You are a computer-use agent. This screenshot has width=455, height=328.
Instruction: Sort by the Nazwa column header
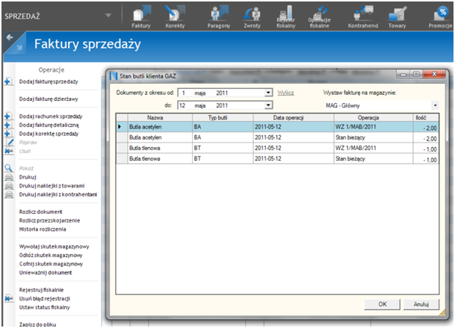point(155,117)
